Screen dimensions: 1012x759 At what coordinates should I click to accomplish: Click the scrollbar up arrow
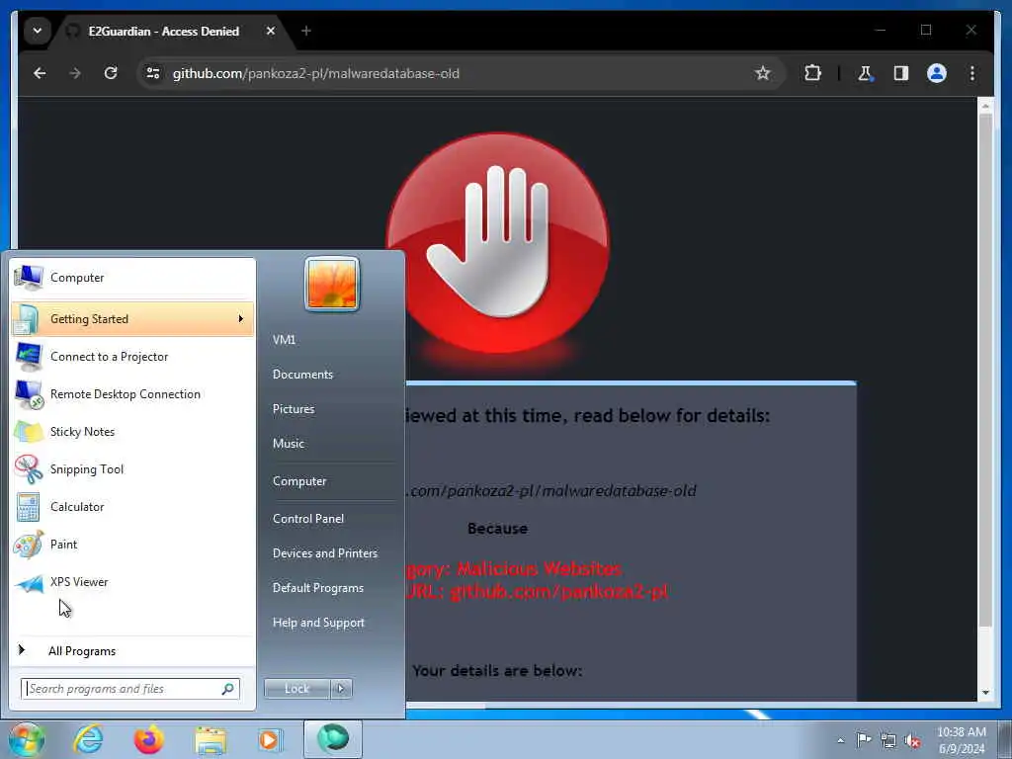coord(985,105)
